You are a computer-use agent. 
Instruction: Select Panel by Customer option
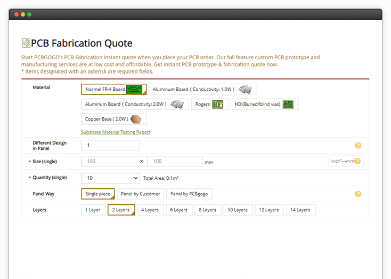[x=141, y=194]
